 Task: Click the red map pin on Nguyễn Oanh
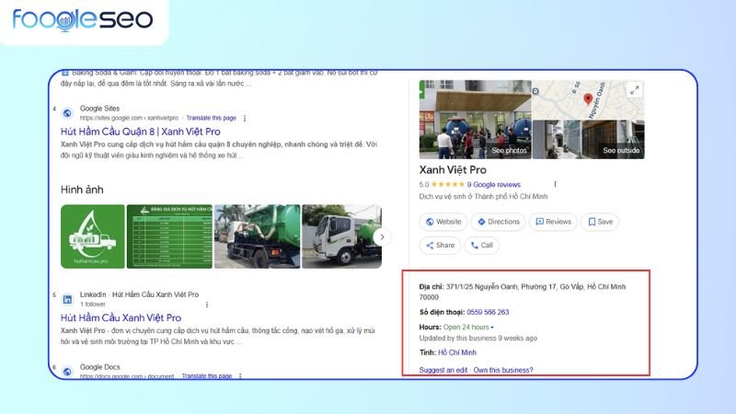[x=588, y=98]
